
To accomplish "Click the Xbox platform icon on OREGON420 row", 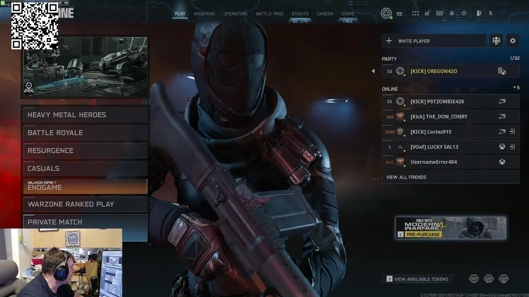I will 502,71.
